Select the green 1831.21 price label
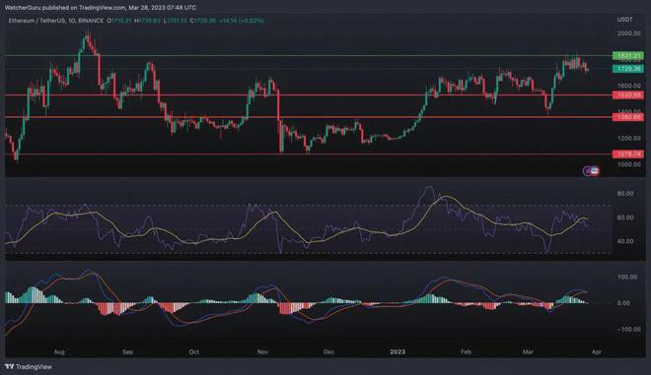This screenshot has height=375, width=651. coord(628,55)
